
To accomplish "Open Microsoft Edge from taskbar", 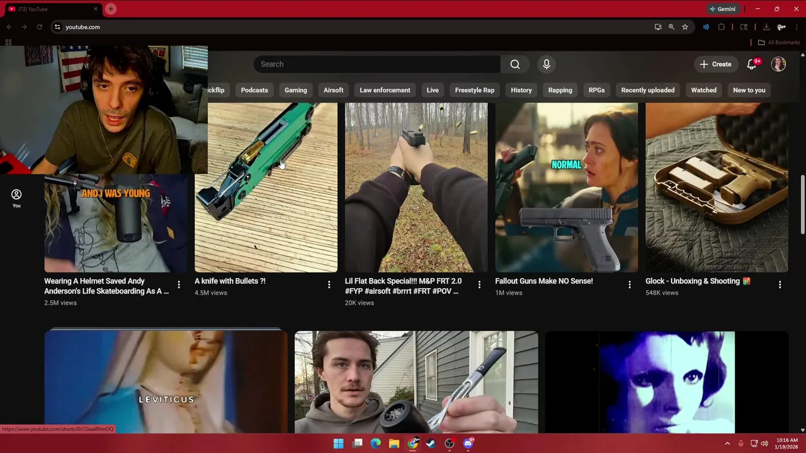I will click(x=376, y=444).
